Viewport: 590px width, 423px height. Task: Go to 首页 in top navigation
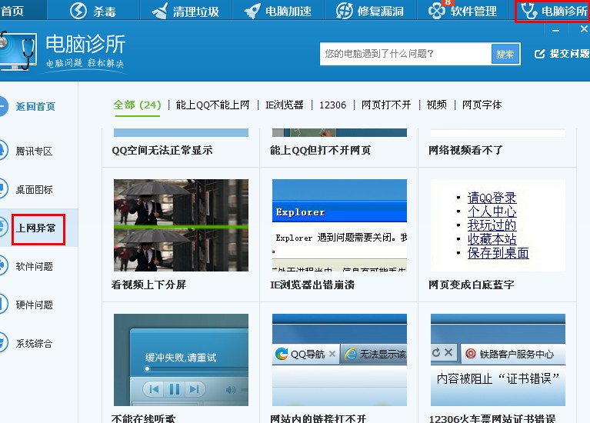point(12,11)
